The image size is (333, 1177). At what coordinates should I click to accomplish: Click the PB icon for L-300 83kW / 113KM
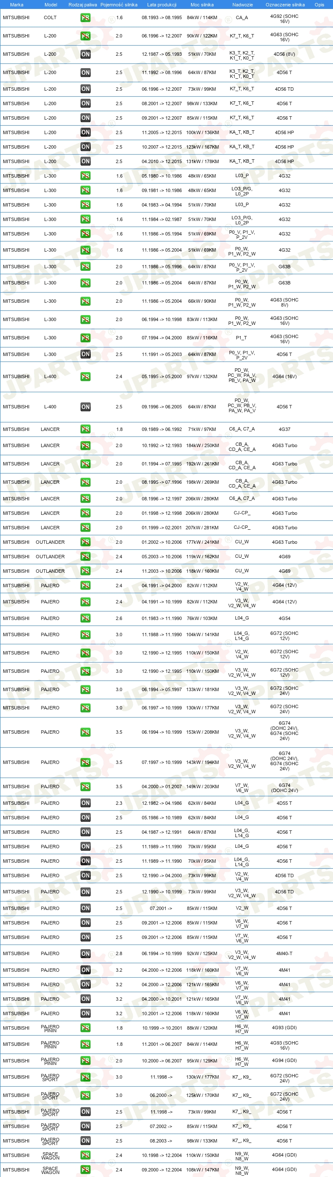coord(86,320)
